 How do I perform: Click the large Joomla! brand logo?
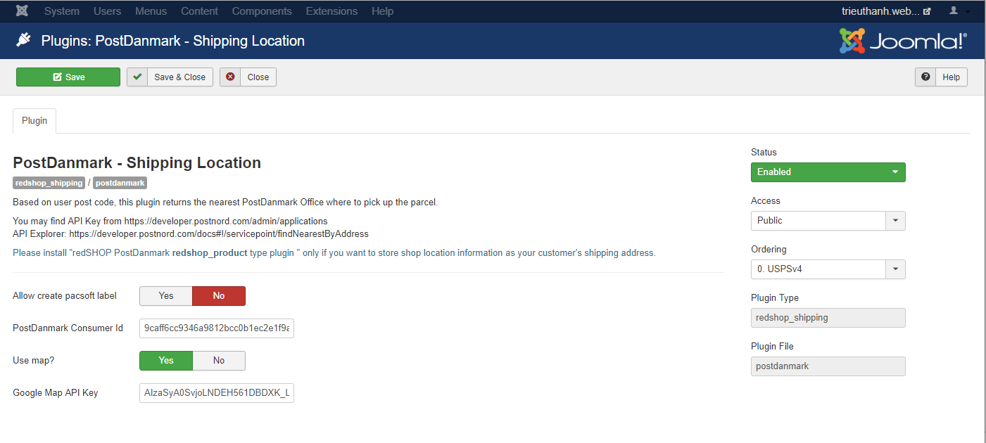coord(903,41)
